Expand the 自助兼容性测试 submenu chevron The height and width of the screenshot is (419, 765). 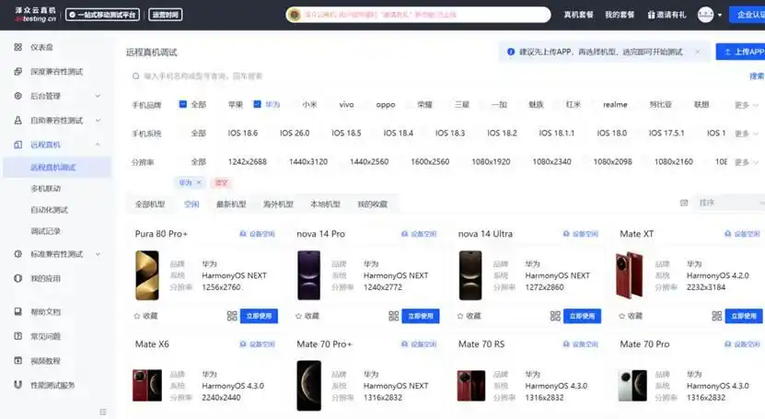point(98,121)
